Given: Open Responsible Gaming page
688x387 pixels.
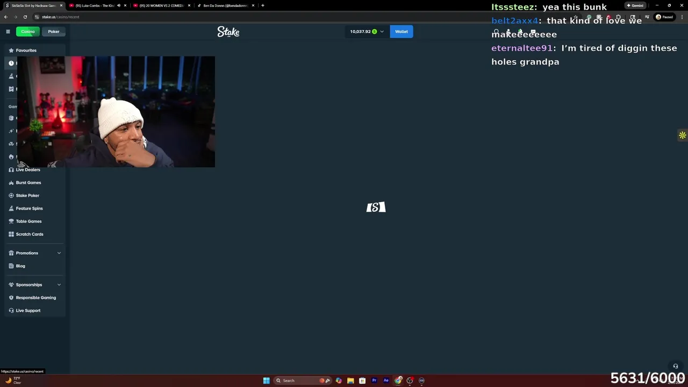Looking at the screenshot, I should coord(36,298).
